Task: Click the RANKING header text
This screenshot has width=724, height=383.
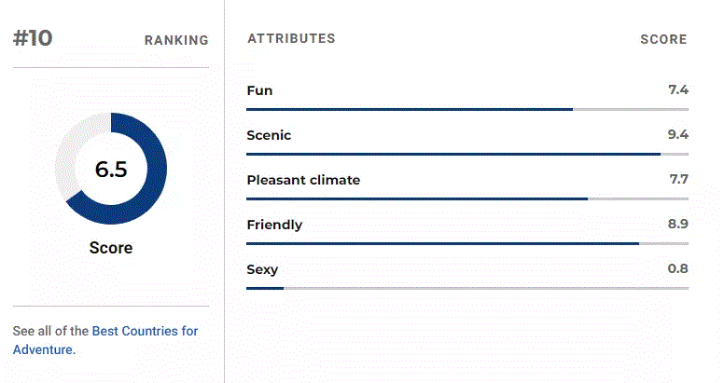Action: point(176,41)
